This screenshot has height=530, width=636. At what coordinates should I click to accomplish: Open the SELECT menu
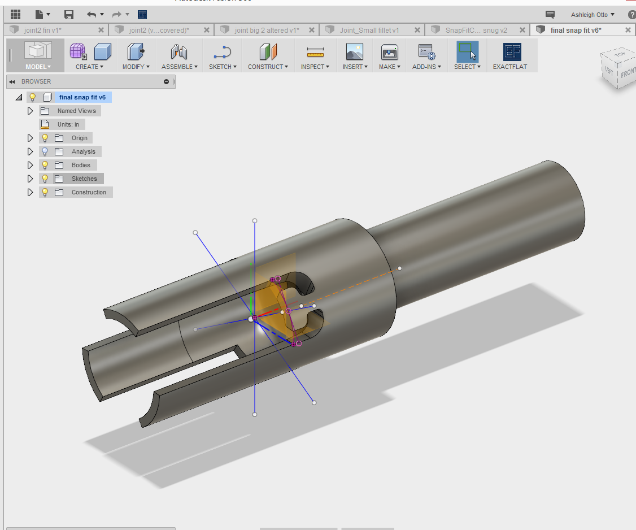467,67
